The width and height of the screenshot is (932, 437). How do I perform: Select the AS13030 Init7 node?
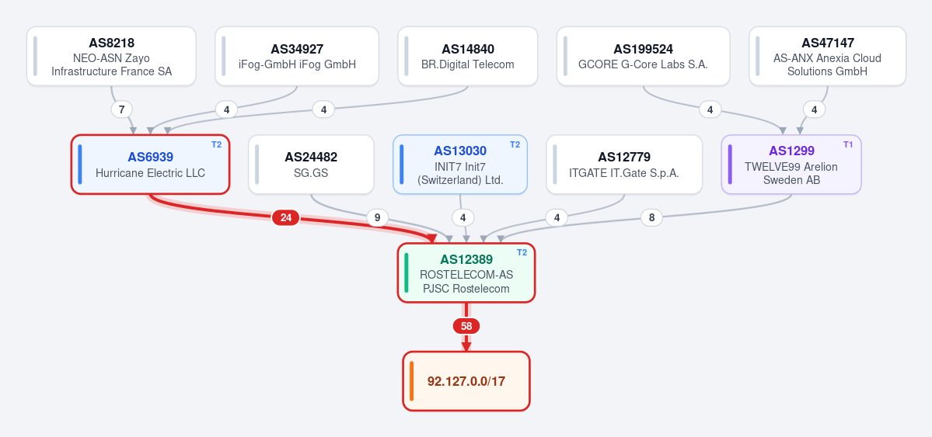(x=460, y=165)
